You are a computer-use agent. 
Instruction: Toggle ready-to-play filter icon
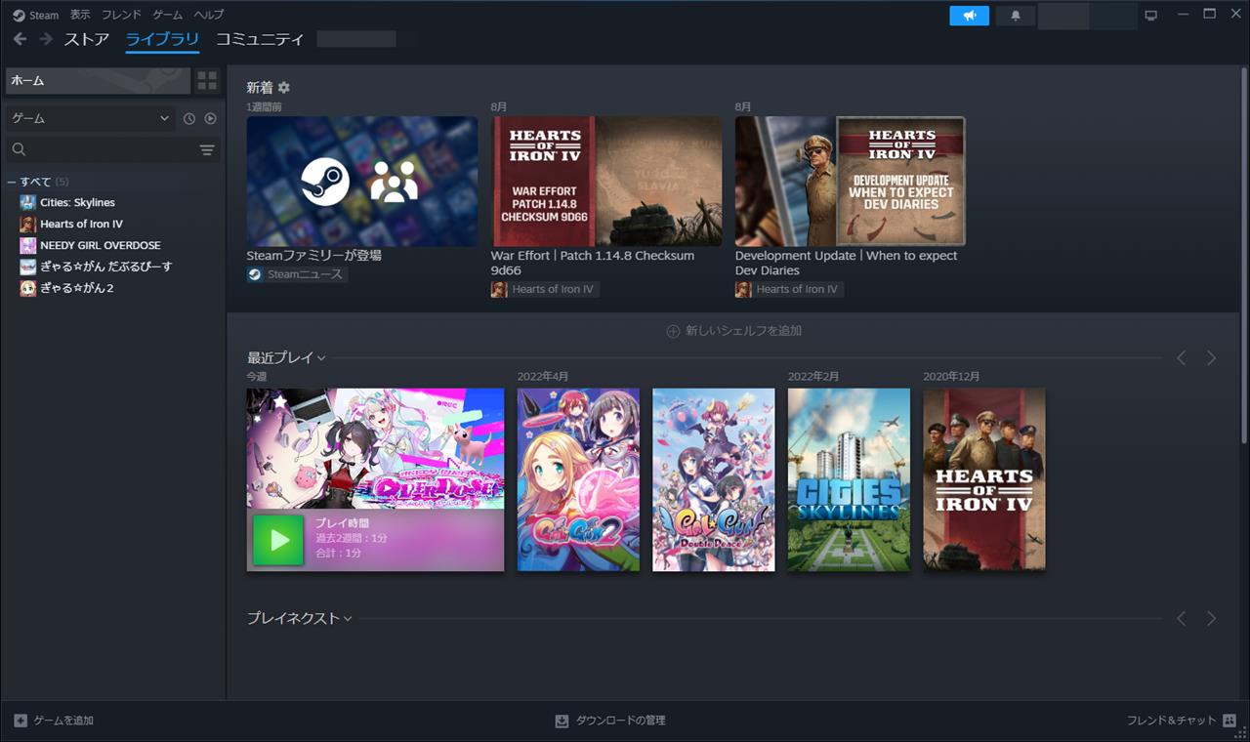(210, 118)
